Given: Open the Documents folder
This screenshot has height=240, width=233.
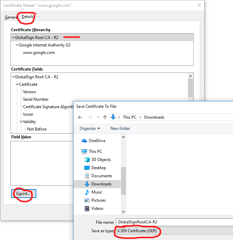Looking at the screenshot, I should (x=102, y=176).
